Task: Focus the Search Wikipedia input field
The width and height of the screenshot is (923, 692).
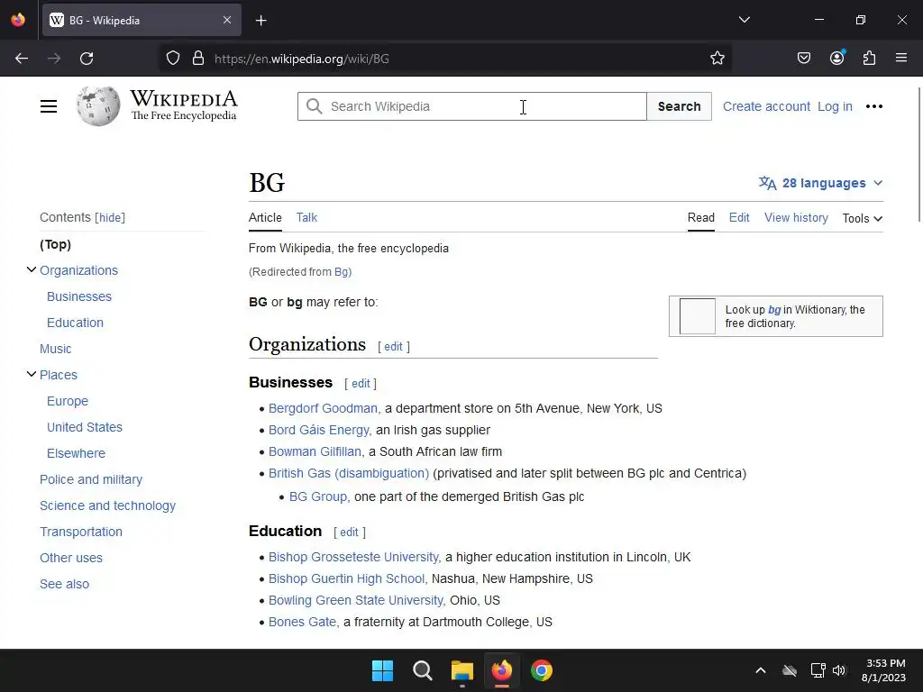Action: pos(471,106)
